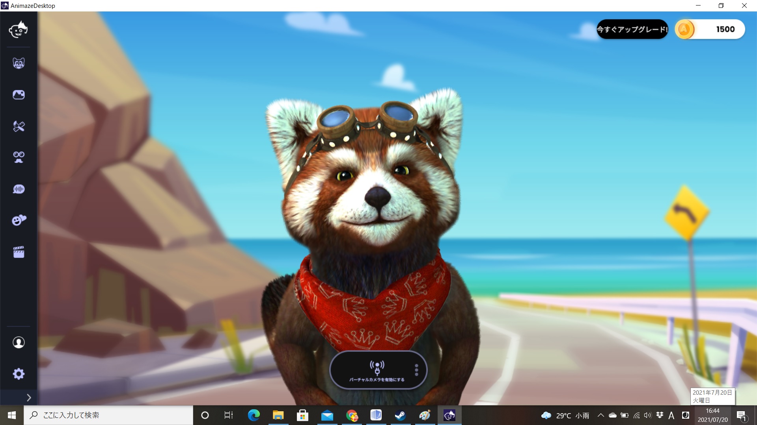Click the gold coin icon
The height and width of the screenshot is (425, 757).
point(684,29)
